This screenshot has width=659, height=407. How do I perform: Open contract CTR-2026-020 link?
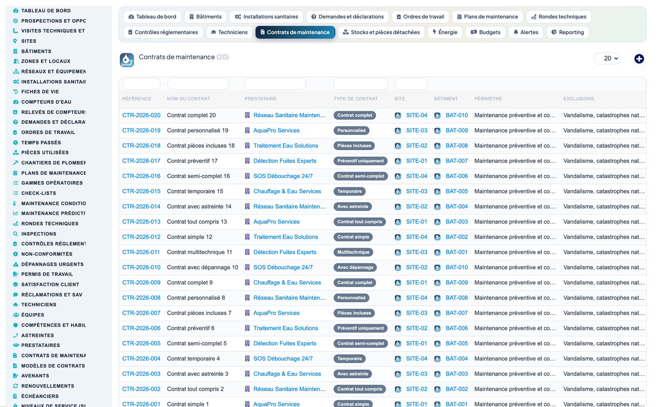tap(141, 115)
